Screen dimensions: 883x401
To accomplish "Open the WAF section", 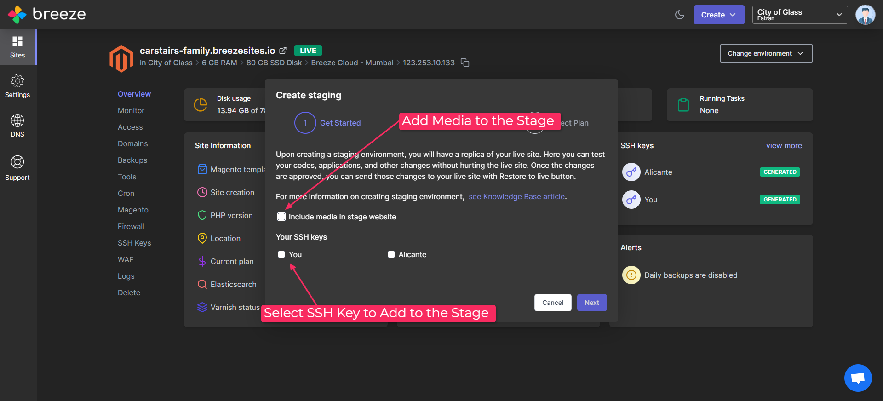I will pyautogui.click(x=126, y=259).
